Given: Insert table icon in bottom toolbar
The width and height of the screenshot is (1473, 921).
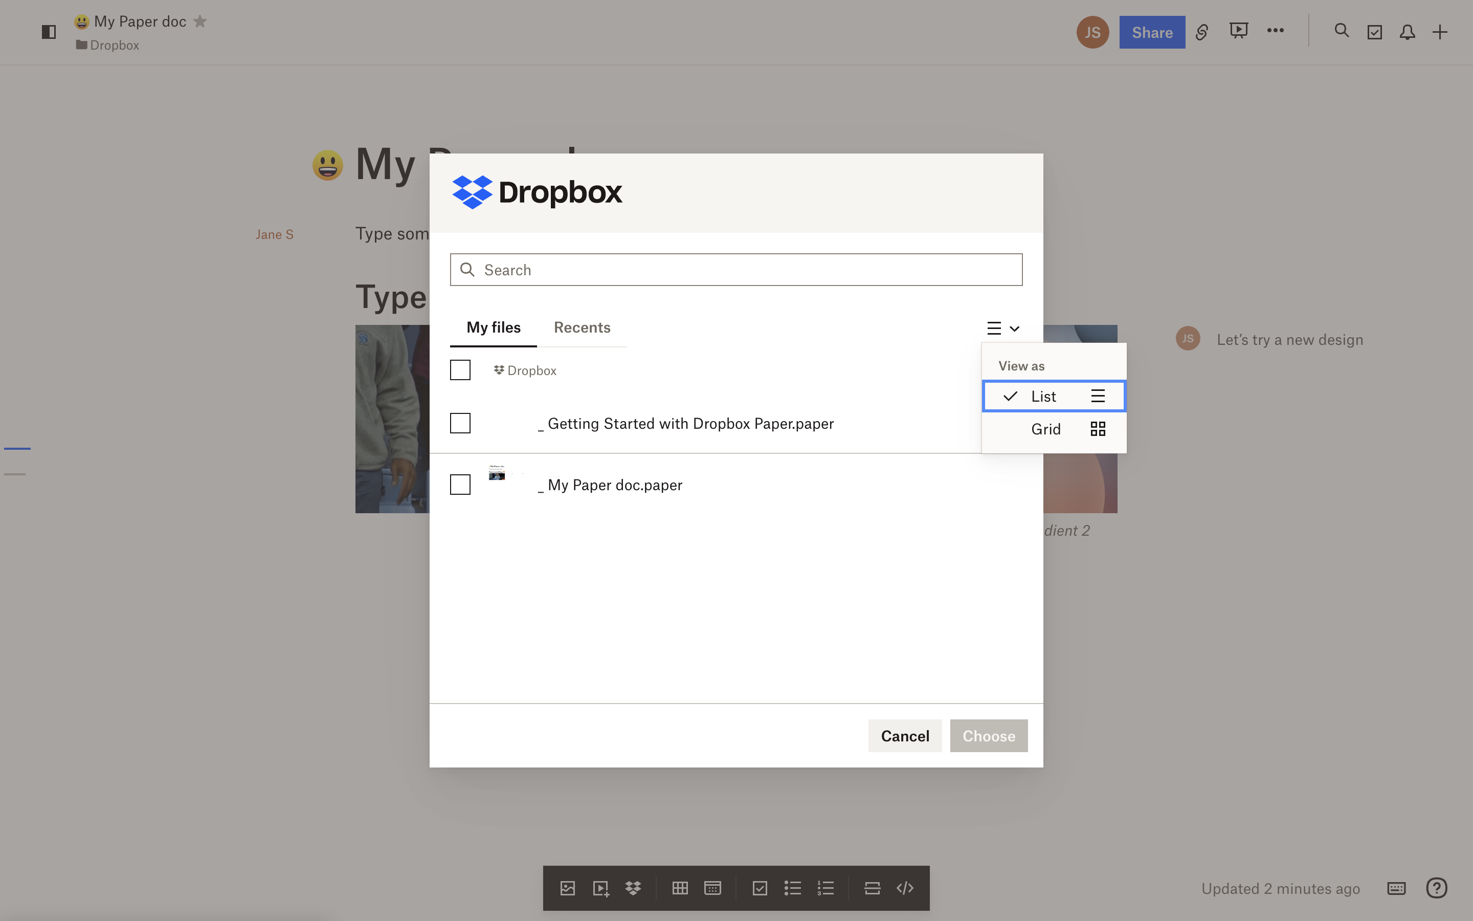Looking at the screenshot, I should [680, 888].
